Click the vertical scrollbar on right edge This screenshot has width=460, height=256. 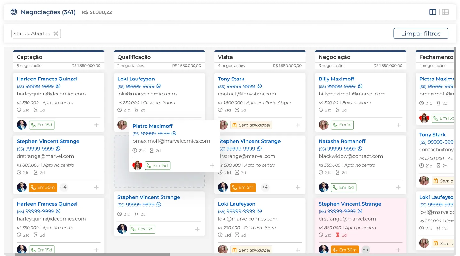coord(455,67)
